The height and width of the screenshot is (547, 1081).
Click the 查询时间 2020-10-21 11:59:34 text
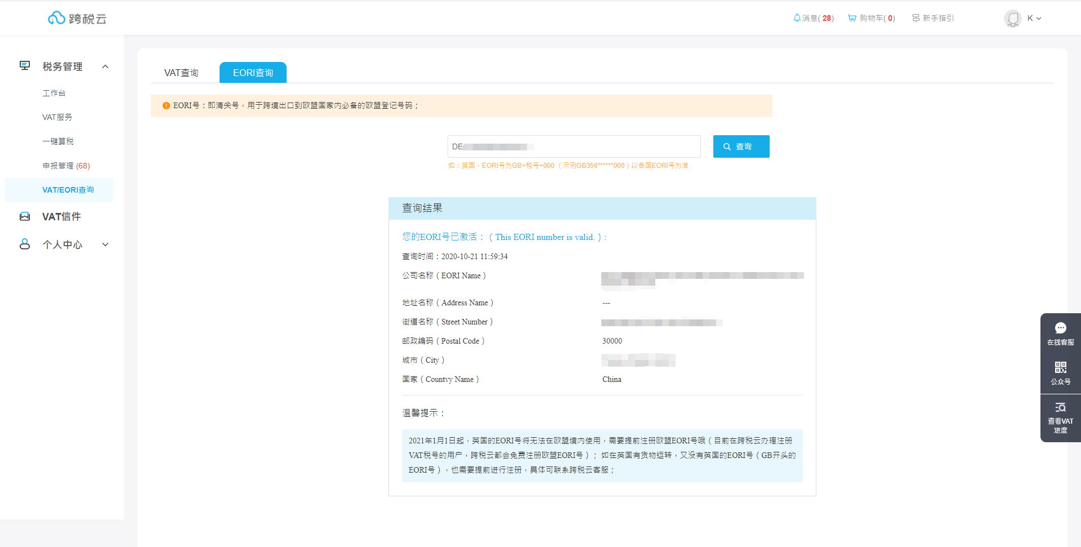coord(455,256)
